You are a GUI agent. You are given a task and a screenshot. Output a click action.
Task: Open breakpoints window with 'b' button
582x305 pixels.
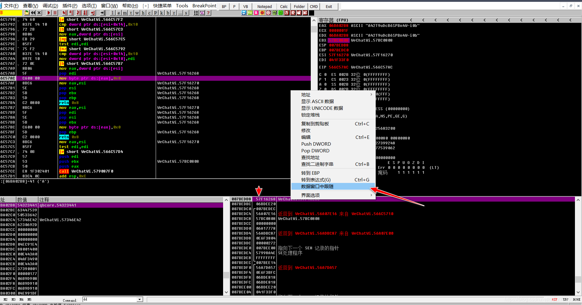click(x=168, y=13)
